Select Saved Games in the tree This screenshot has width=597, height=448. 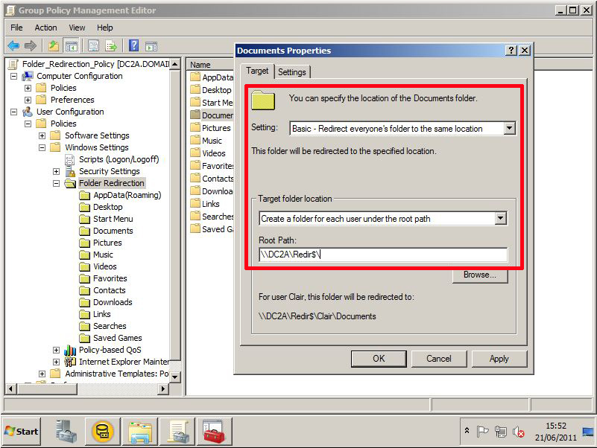(118, 338)
